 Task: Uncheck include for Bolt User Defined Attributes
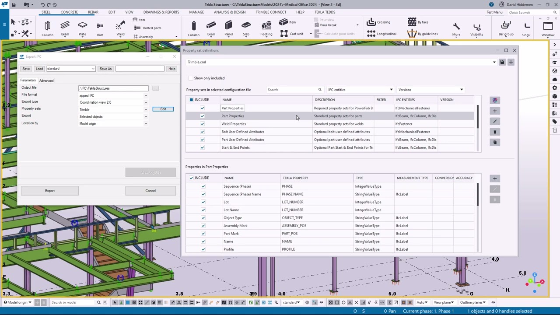pyautogui.click(x=202, y=132)
